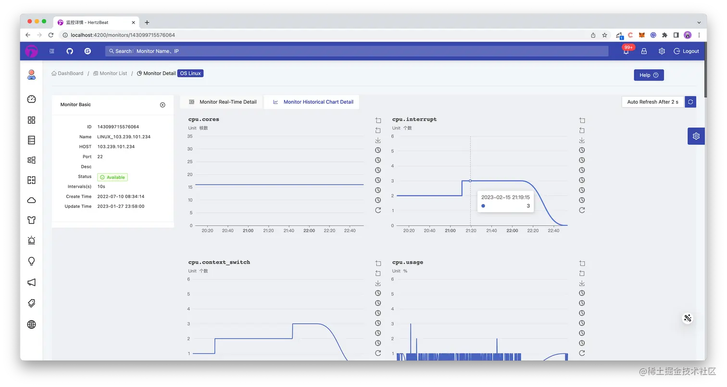This screenshot has height=387, width=727.
Task: Save the cpu.usage chart as image
Action: (582, 283)
